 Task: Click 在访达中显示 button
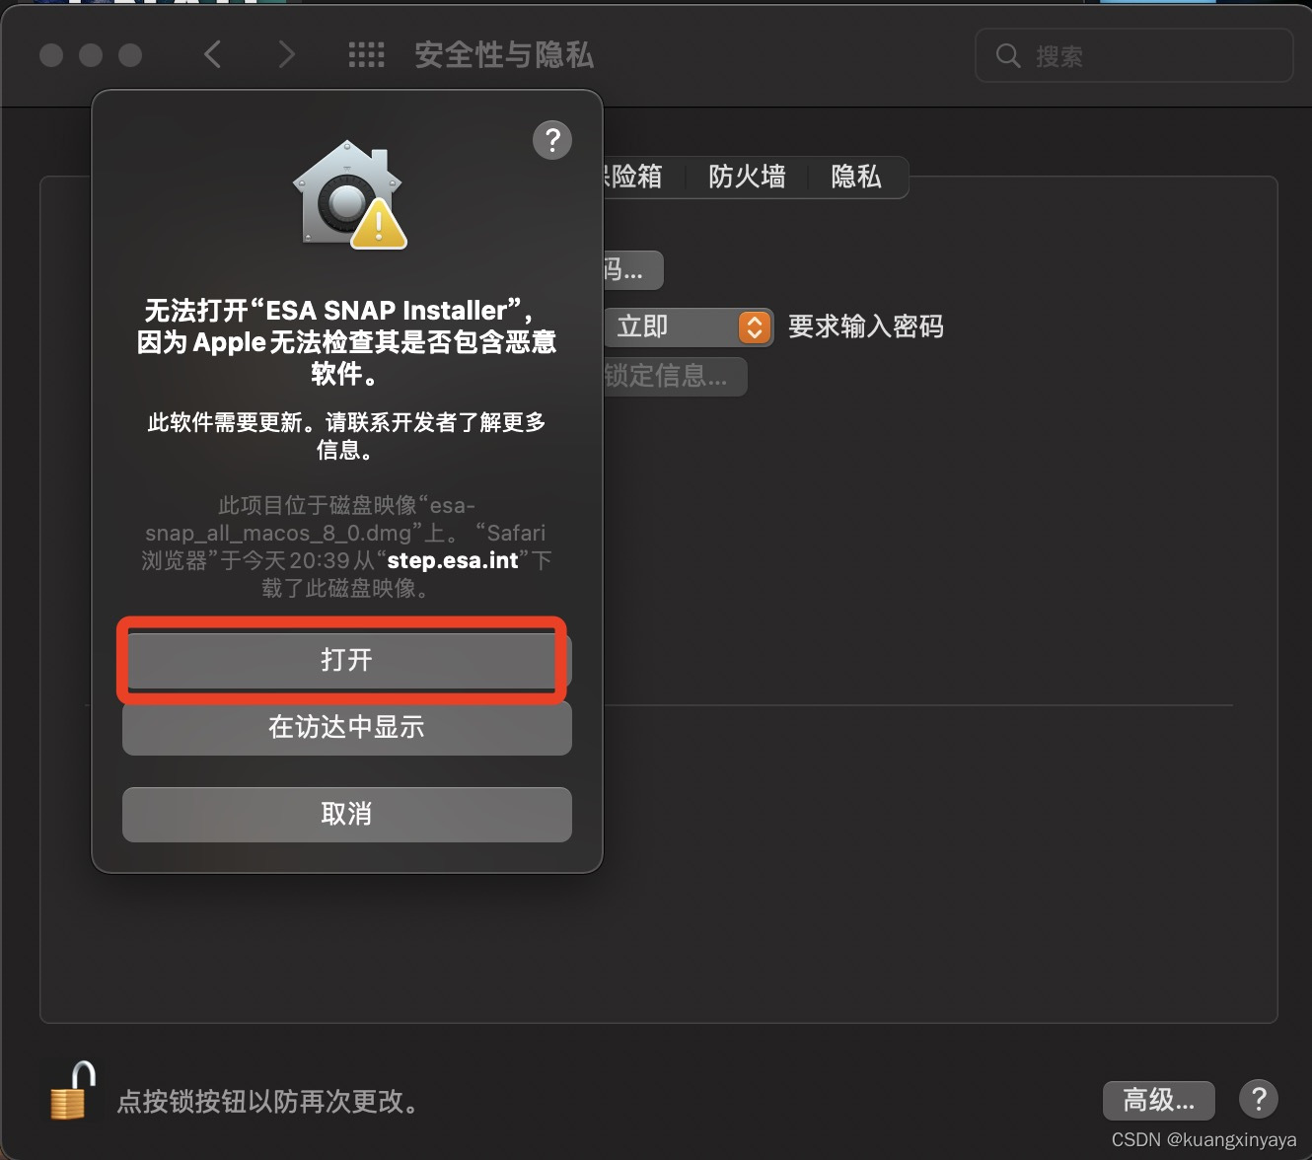tap(346, 727)
